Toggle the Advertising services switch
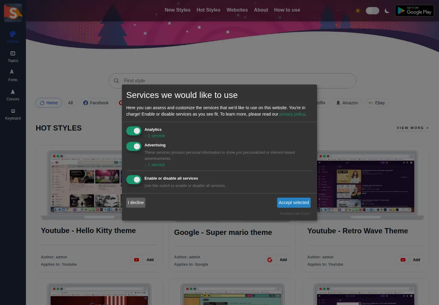The width and height of the screenshot is (439, 305). (x=134, y=146)
